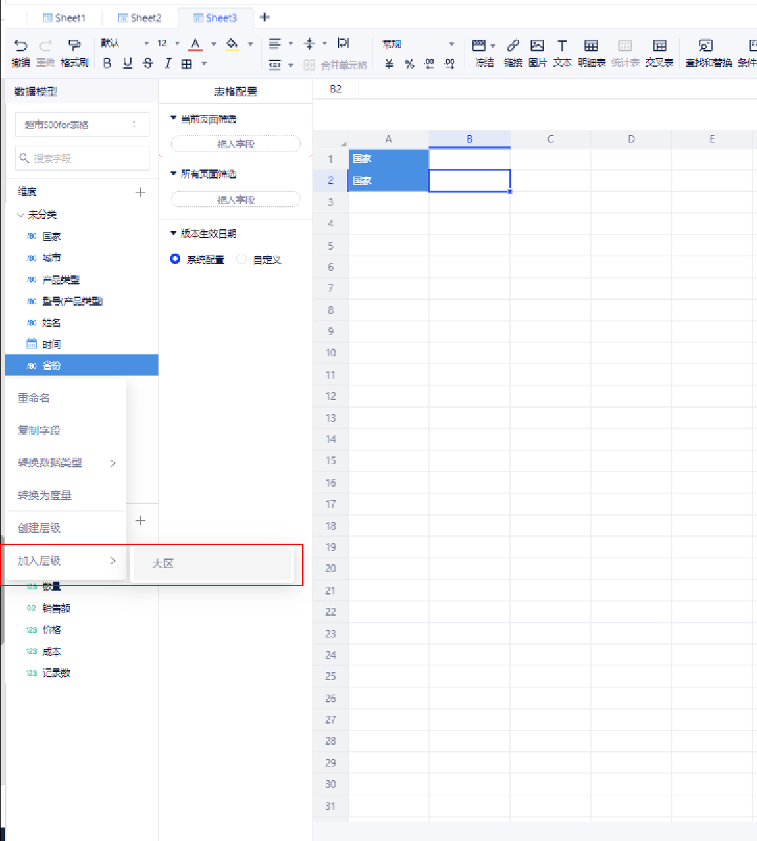Apply percent format with % icon
This screenshot has width=757, height=841.
pos(409,64)
